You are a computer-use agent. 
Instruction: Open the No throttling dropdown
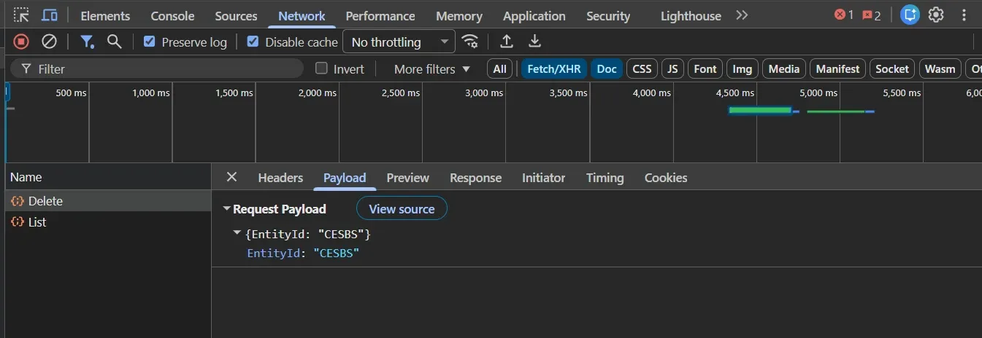click(399, 42)
